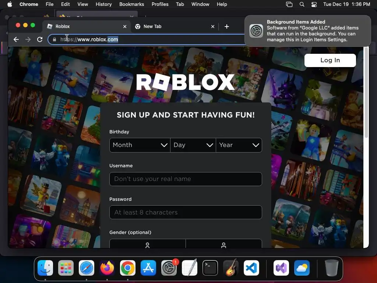This screenshot has width=377, height=283.
Task: Switch to the New Tab tab
Action: coord(175,27)
